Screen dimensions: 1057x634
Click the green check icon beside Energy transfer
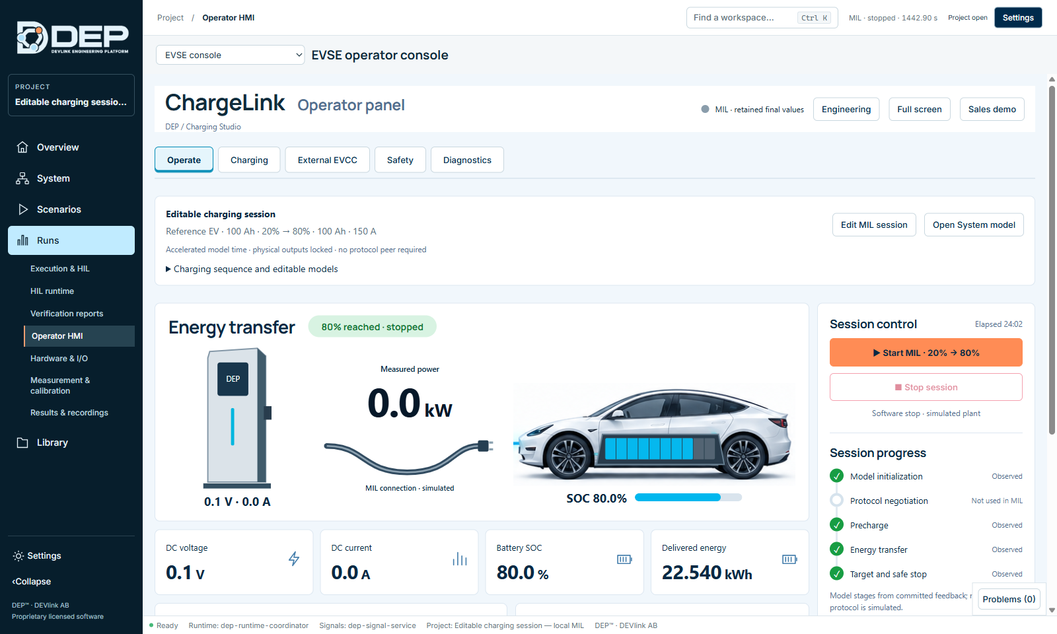[x=837, y=549]
